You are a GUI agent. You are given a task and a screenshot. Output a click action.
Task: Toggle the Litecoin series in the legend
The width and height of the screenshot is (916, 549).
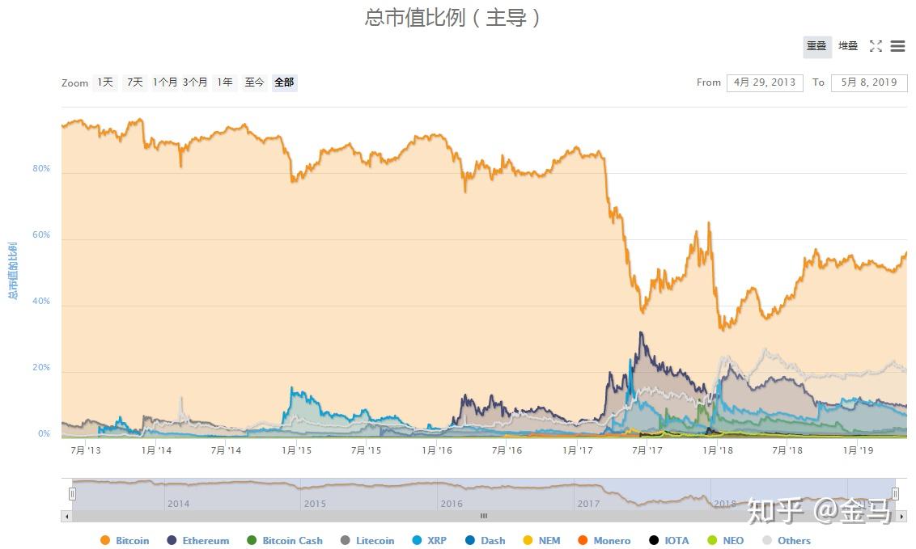tap(346, 540)
